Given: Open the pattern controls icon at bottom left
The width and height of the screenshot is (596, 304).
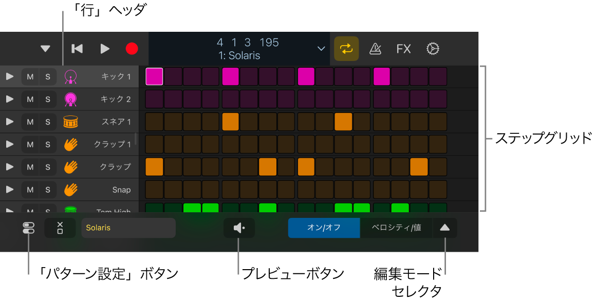Looking at the screenshot, I should [x=28, y=228].
